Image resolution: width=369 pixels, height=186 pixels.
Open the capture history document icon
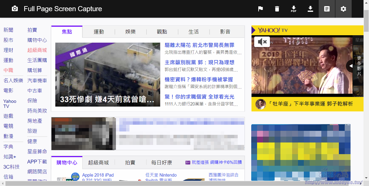tap(327, 9)
